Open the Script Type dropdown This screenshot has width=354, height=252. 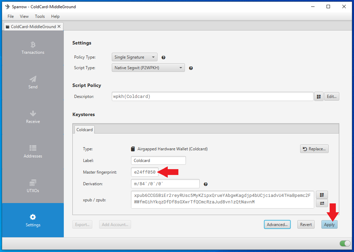(148, 67)
